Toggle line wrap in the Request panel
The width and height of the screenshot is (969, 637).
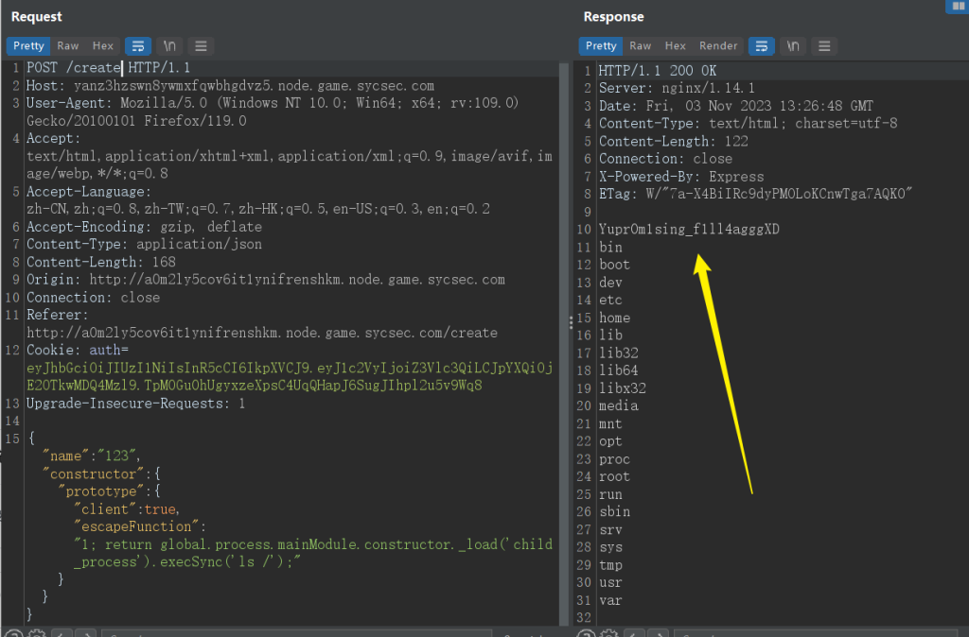[138, 45]
